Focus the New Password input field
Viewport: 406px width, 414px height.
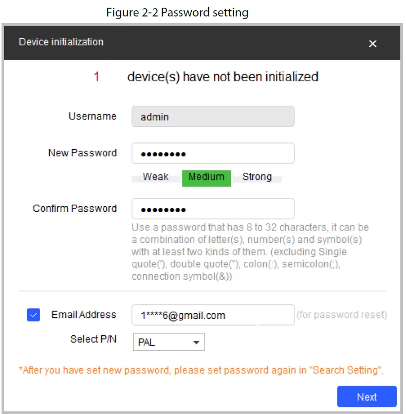(x=213, y=153)
